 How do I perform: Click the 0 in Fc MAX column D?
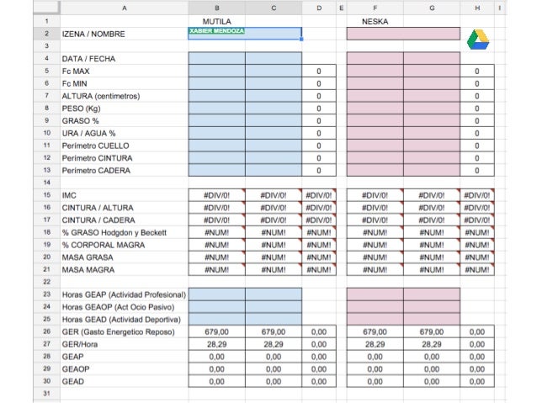pos(319,71)
